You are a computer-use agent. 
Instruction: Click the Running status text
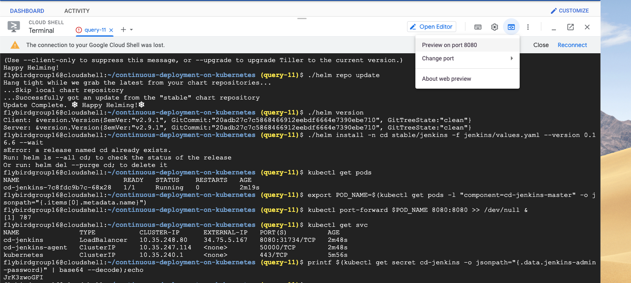point(169,187)
